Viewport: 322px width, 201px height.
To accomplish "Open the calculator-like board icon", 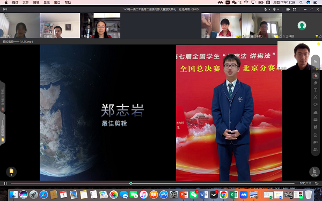I will coord(316,127).
